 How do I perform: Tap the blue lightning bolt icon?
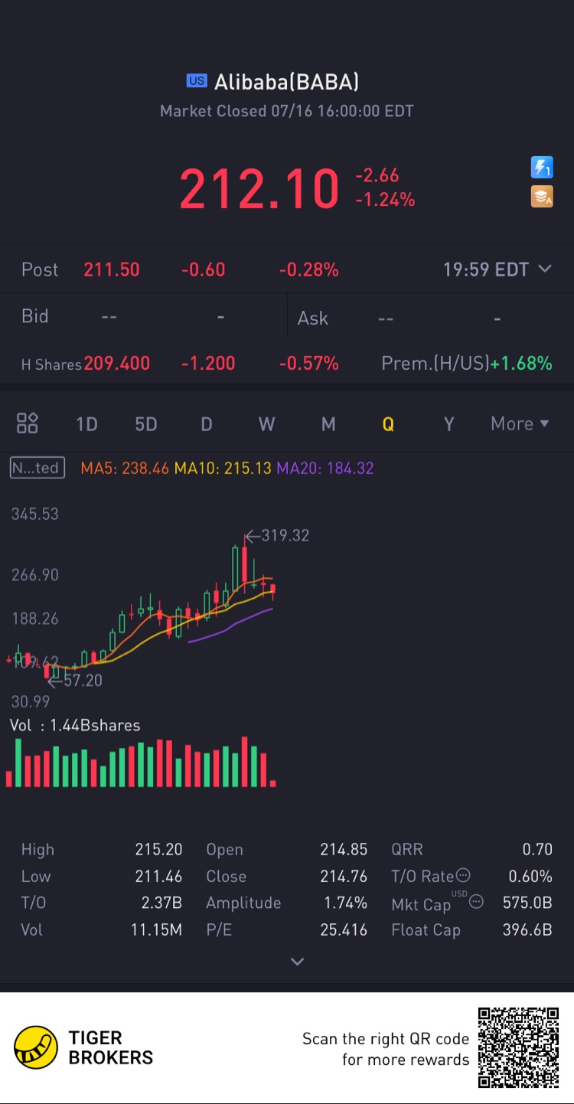tap(542, 168)
